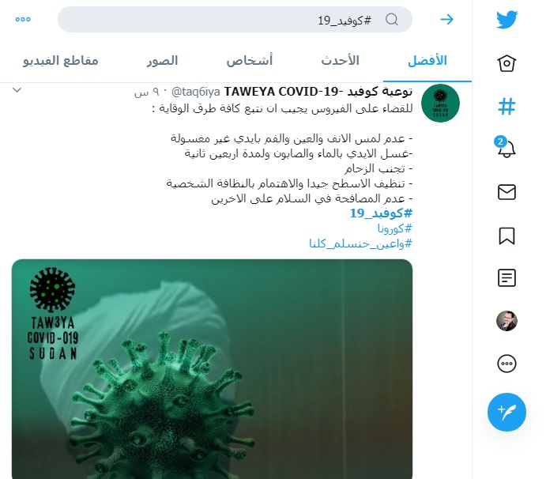Open Lists icon in sidebar

click(506, 278)
